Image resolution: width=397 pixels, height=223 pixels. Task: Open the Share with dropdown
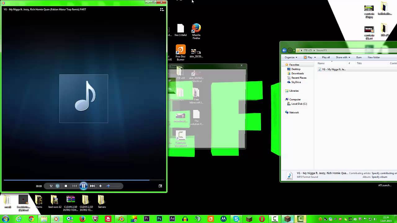pyautogui.click(x=343, y=57)
